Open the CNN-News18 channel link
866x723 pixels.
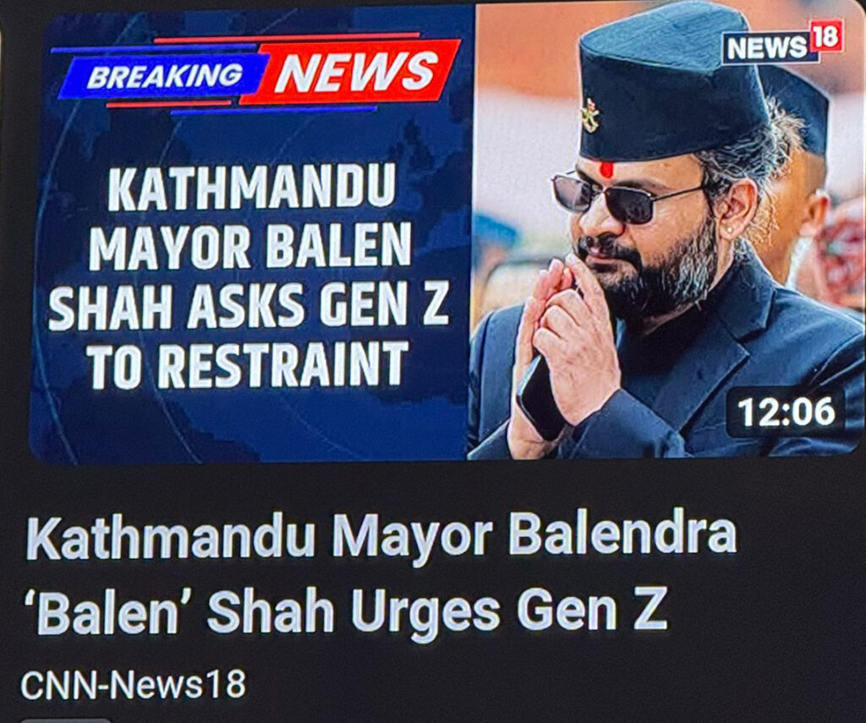point(133,684)
